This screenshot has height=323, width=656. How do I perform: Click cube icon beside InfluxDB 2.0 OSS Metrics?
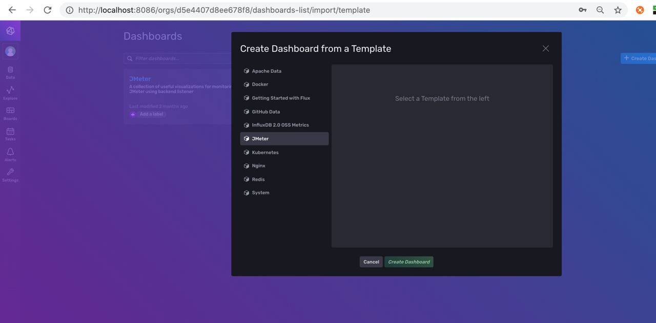coord(247,125)
